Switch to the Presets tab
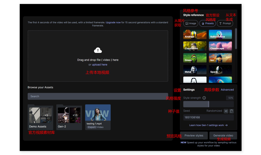 (x=207, y=23)
